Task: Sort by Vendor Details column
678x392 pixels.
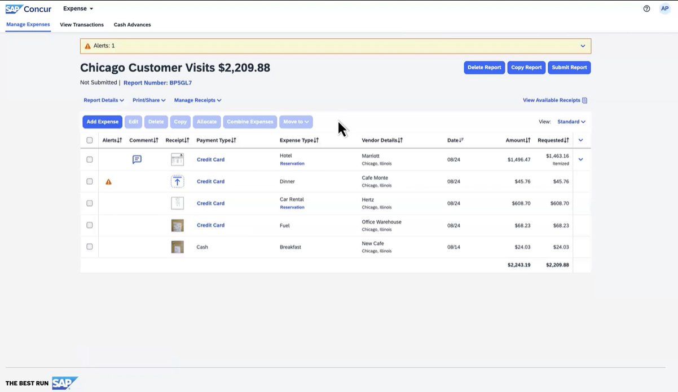Action: 382,140
